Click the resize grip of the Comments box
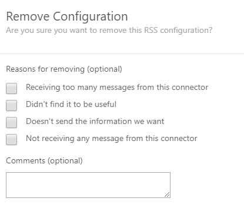 coord(167,194)
